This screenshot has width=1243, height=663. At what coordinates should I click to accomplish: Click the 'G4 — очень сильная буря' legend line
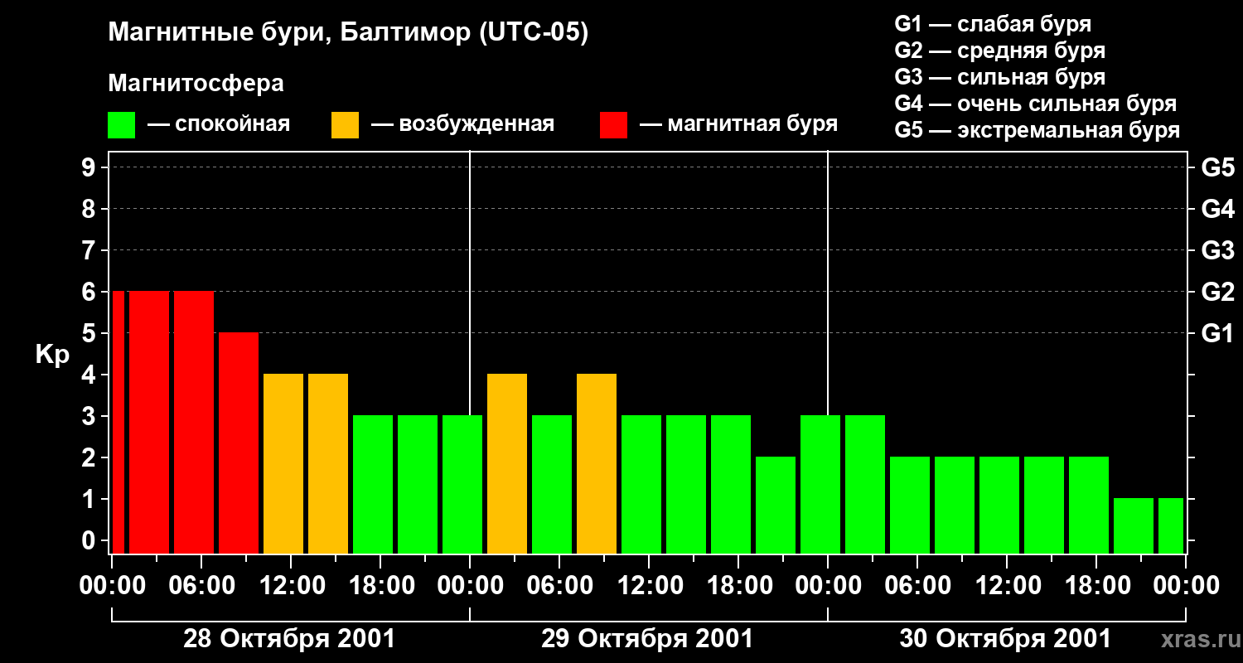tap(1035, 104)
